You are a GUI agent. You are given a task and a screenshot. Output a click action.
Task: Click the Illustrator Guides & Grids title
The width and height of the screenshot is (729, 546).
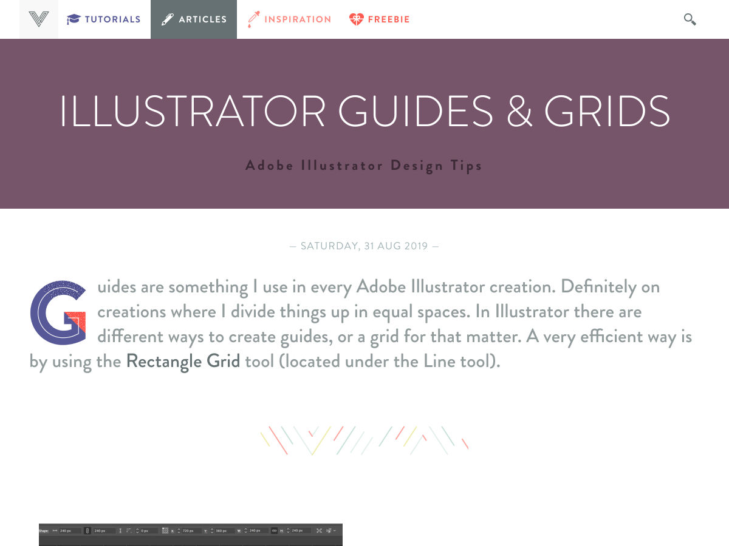point(364,112)
